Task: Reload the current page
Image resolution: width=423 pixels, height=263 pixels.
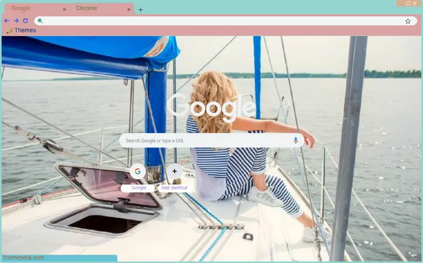Action: point(26,20)
